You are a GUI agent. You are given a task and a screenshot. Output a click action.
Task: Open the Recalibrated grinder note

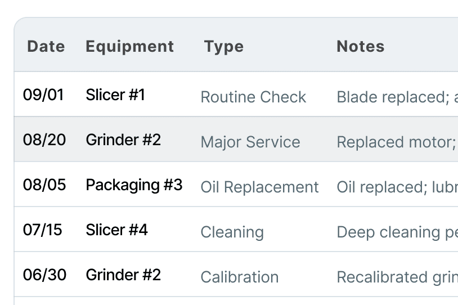[397, 277]
